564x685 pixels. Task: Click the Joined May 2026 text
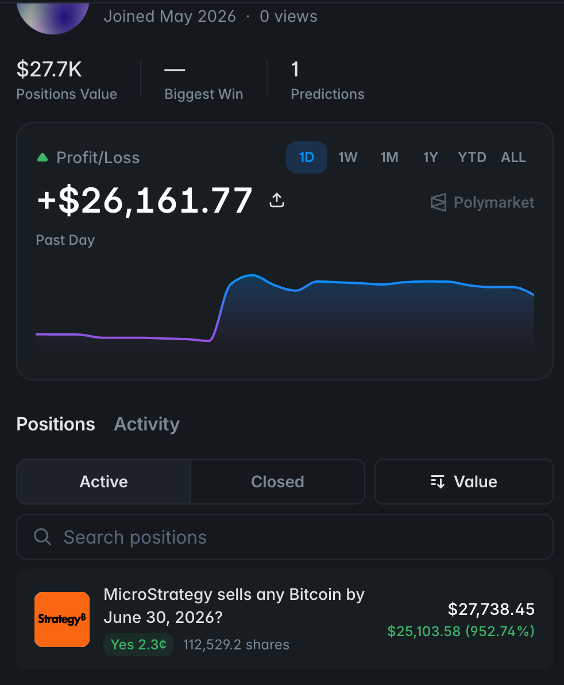(x=170, y=17)
